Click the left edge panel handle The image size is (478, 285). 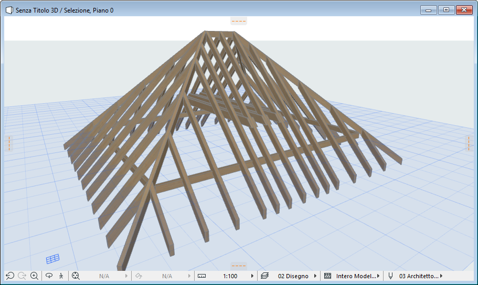click(x=8, y=142)
